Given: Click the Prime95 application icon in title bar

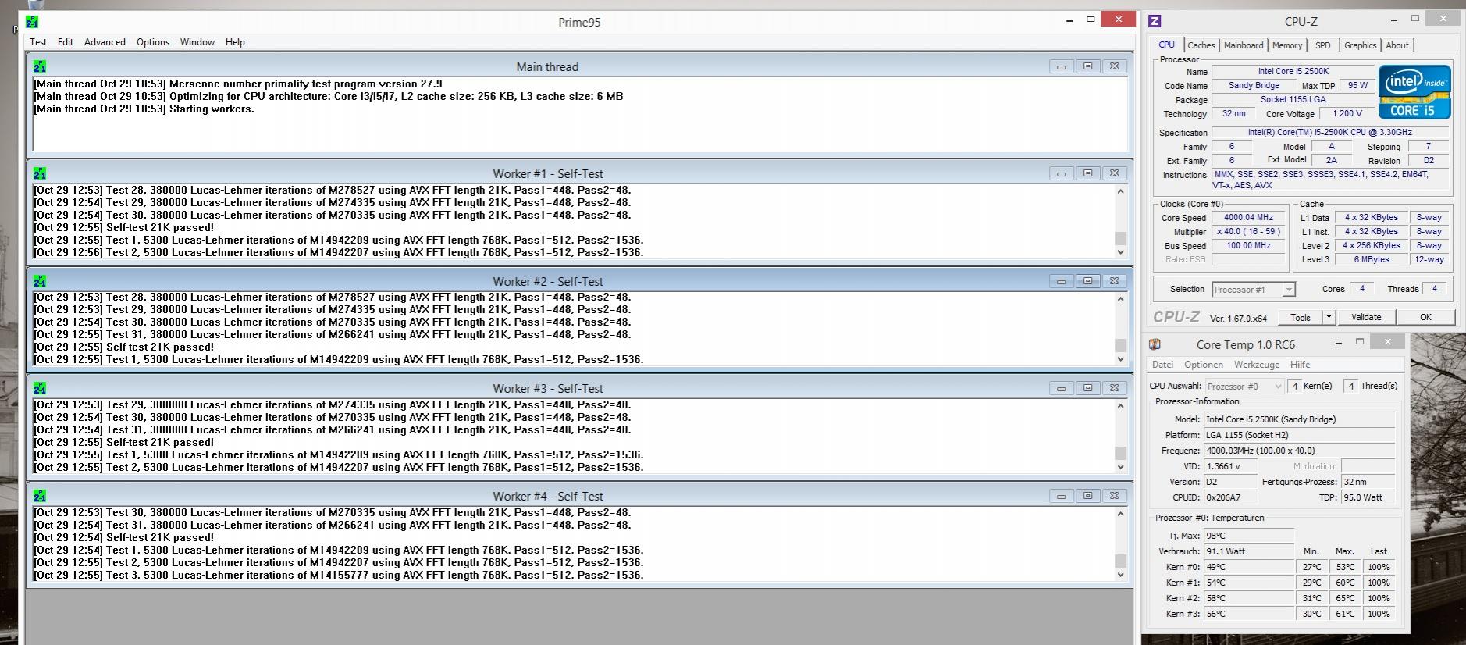Looking at the screenshot, I should (x=32, y=22).
